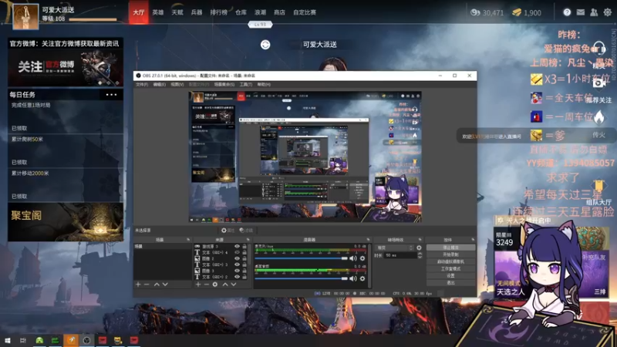Click 开始录制 button in OBS controls
617x347 pixels.
450,254
